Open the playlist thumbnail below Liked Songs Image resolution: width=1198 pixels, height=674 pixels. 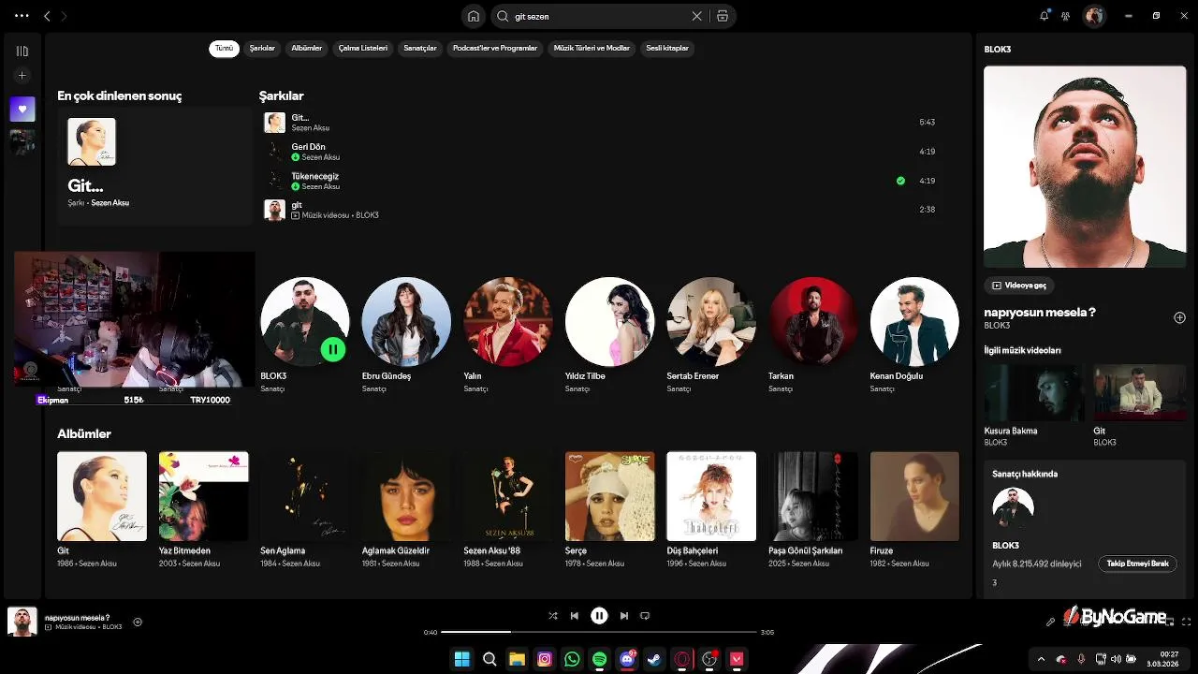pyautogui.click(x=22, y=141)
